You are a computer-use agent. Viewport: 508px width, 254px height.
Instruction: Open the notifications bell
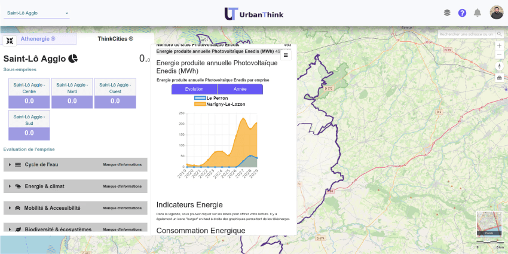(x=478, y=13)
